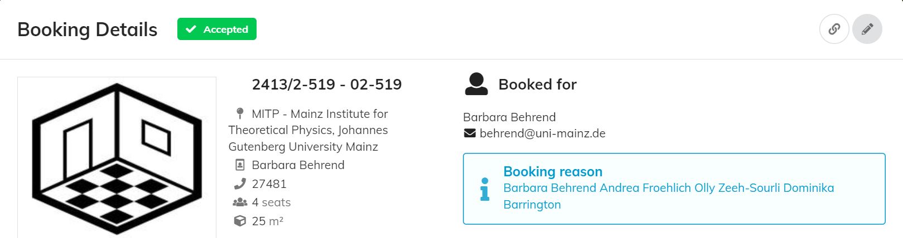Click the blue info icon in the booking reason box
Screen dimensions: 903x238
click(x=485, y=189)
